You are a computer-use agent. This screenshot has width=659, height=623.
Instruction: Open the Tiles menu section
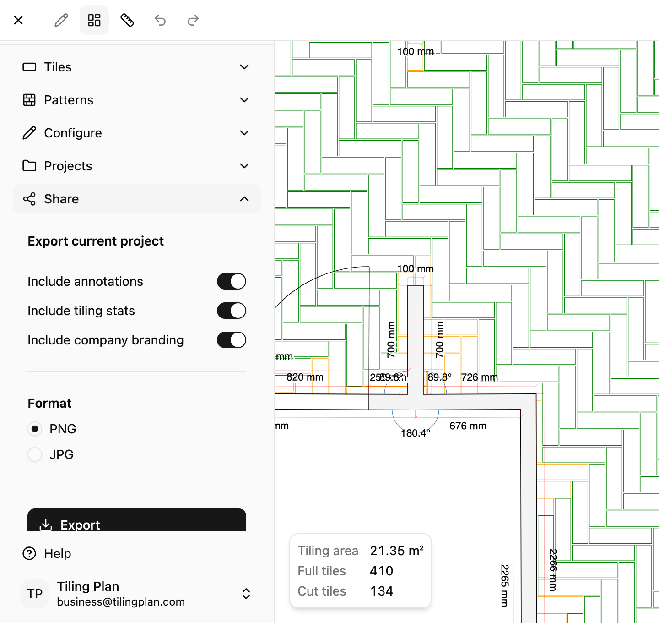tap(137, 67)
